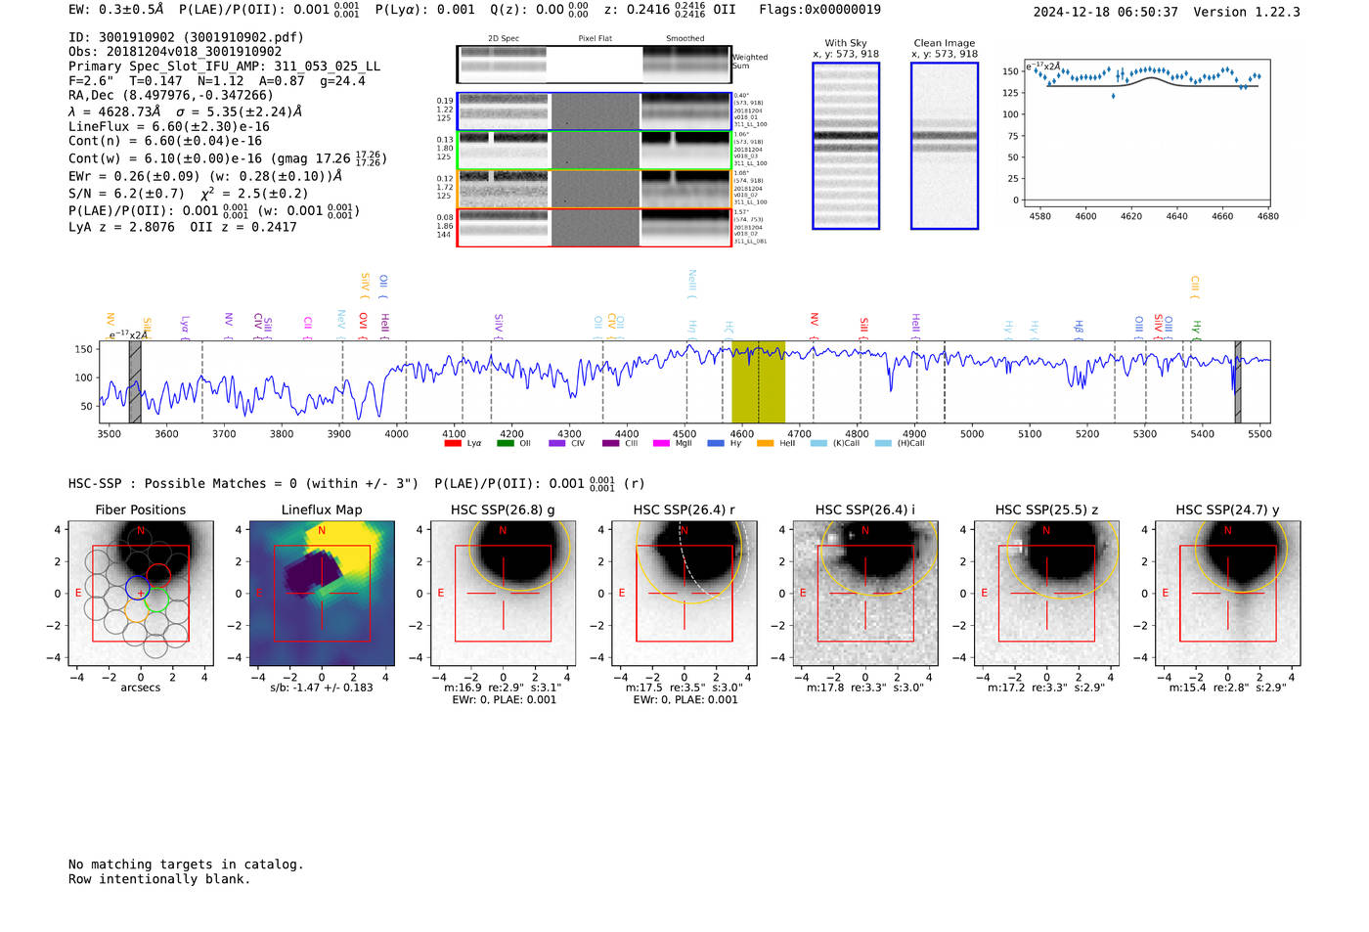The width and height of the screenshot is (1369, 932).
Task: Select the red-bordered 2D spectrum row
Action: point(594,228)
